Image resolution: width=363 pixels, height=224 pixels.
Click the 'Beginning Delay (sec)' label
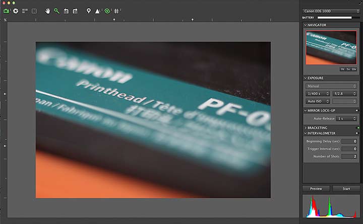coord(323,141)
